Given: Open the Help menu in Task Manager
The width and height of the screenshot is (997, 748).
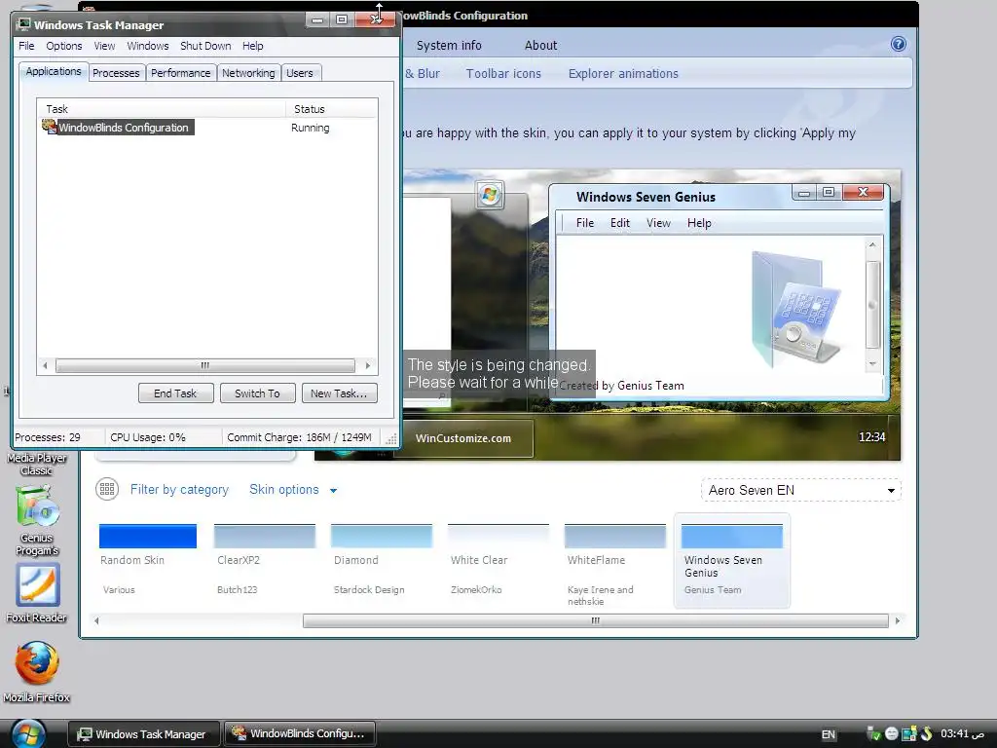Looking at the screenshot, I should pos(252,46).
